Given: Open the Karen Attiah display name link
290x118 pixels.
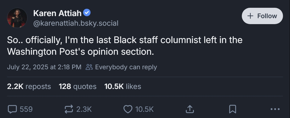Looking at the screenshot, I should [x=57, y=13].
